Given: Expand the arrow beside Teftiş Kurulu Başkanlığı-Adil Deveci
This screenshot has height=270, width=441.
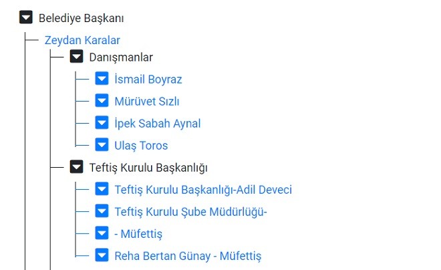Looking at the screenshot, I should [102, 189].
